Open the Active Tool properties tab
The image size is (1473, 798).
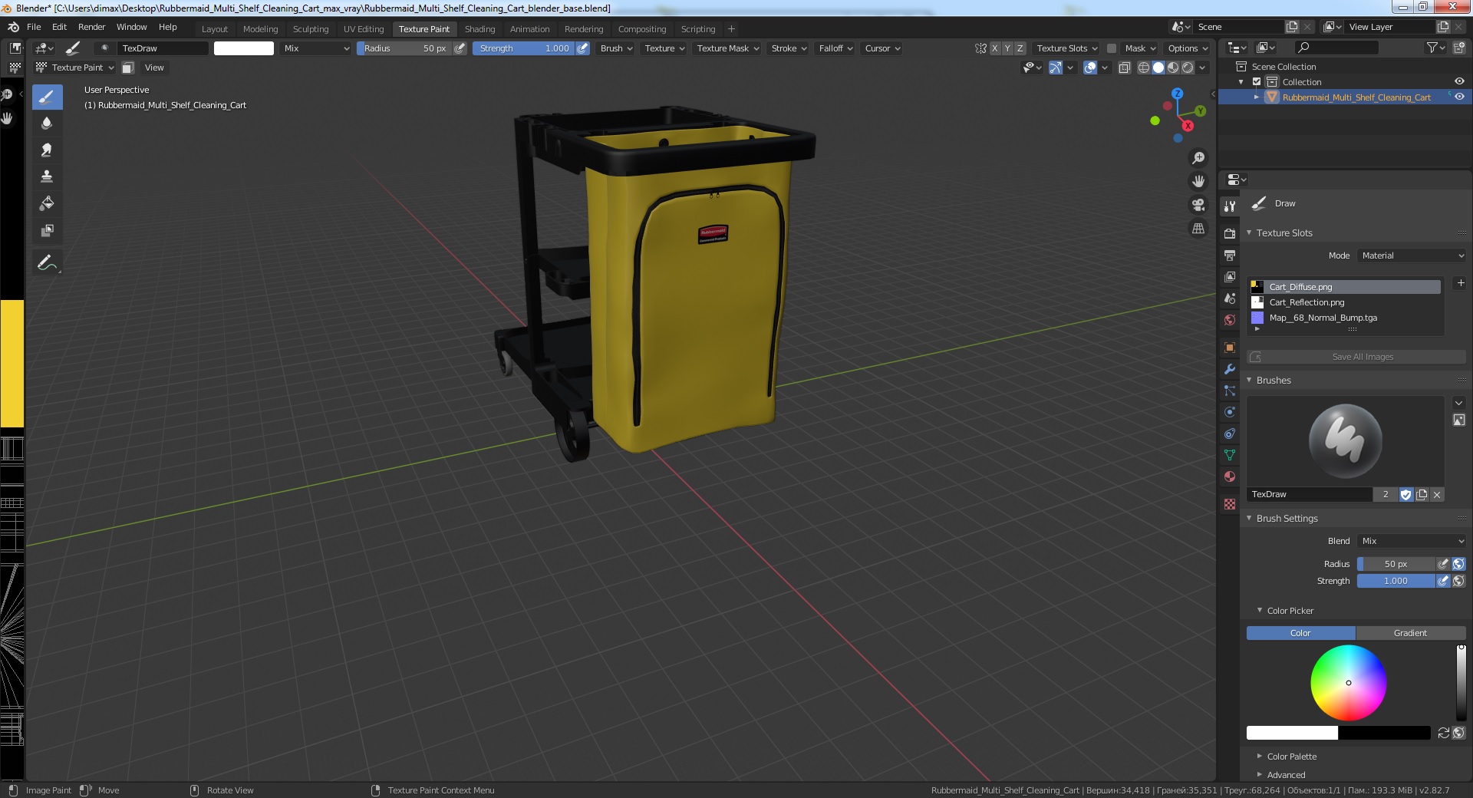(x=1230, y=206)
